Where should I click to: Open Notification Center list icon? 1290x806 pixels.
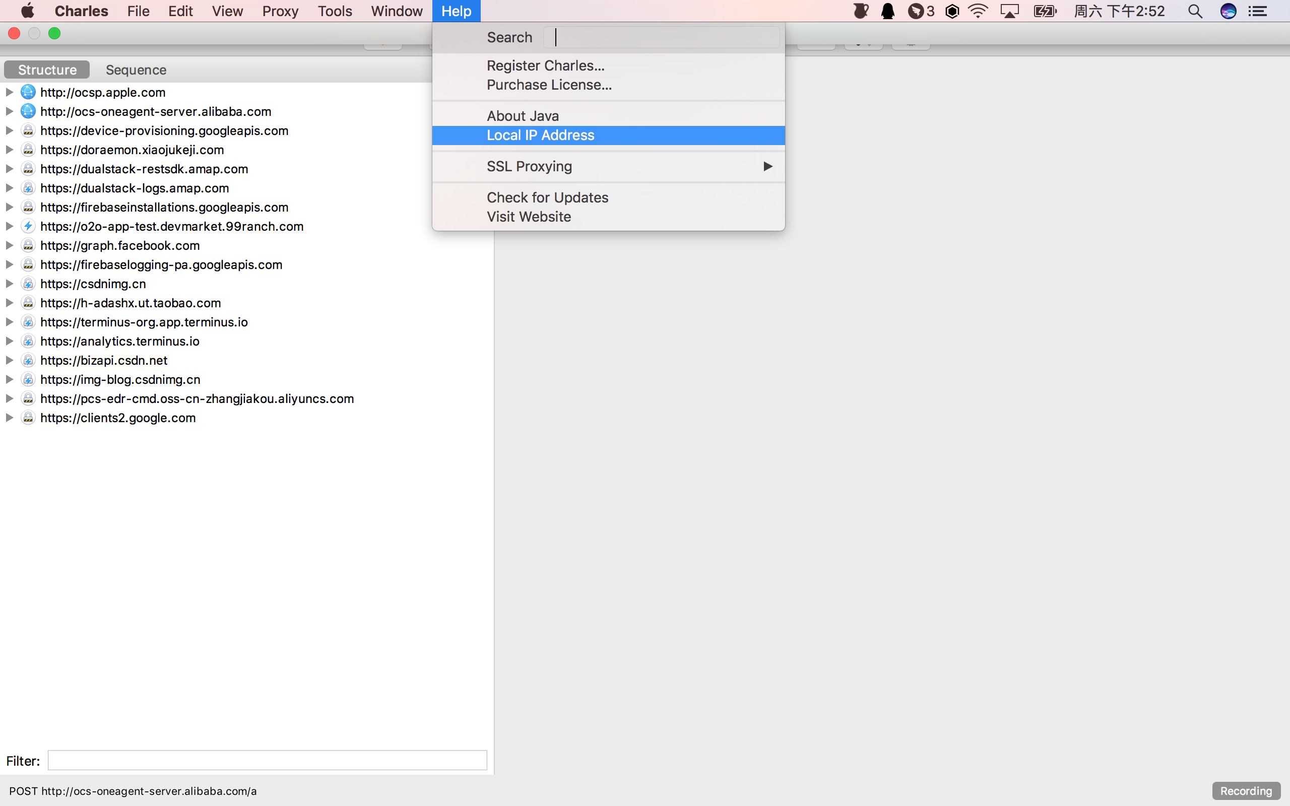tap(1258, 11)
